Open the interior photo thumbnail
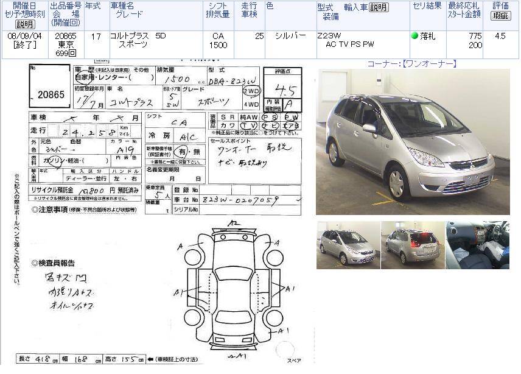This screenshot has height=374, width=521. tap(477, 245)
